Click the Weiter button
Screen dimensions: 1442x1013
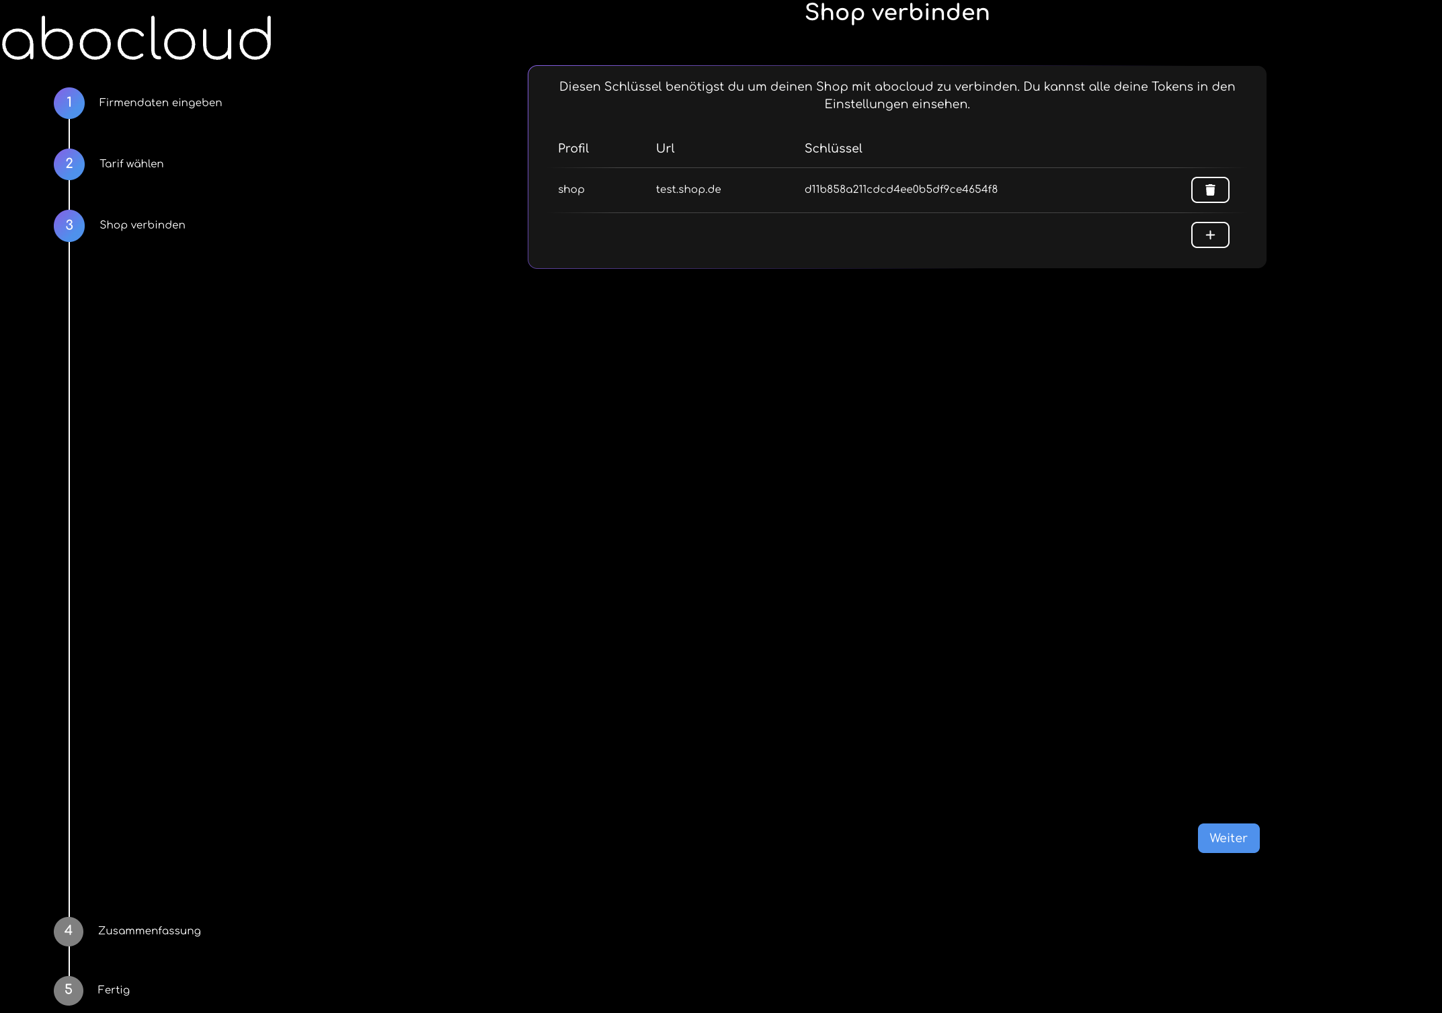[1228, 838]
